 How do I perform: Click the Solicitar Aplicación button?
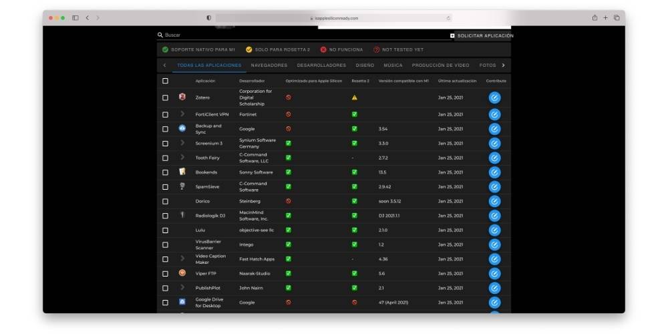[482, 35]
